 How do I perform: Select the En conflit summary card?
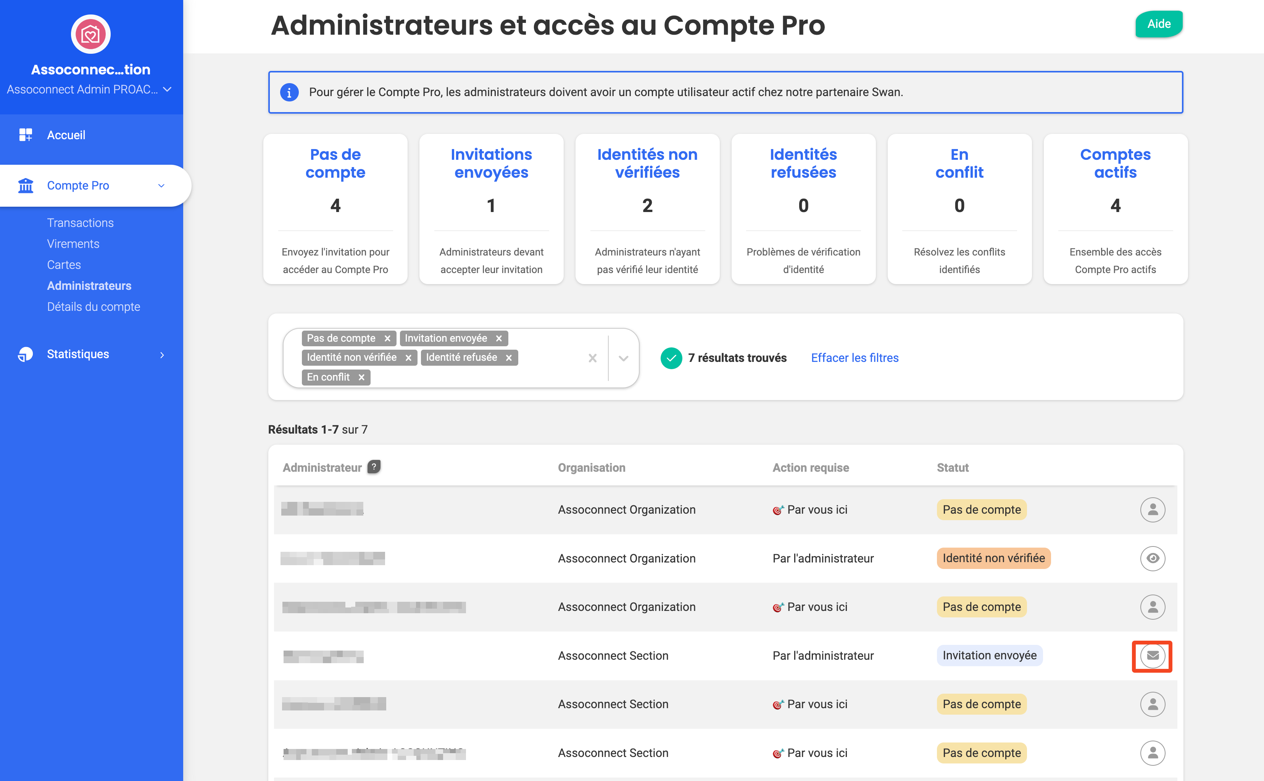(959, 209)
